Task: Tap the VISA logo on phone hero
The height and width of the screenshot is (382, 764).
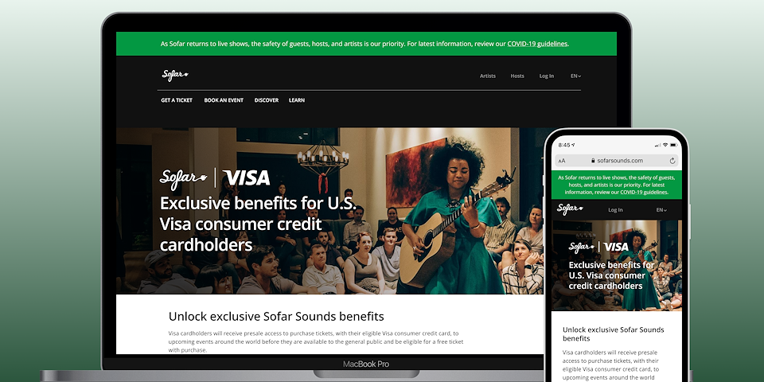Action: (x=616, y=247)
